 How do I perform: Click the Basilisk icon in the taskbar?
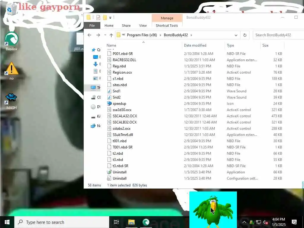tap(146, 222)
